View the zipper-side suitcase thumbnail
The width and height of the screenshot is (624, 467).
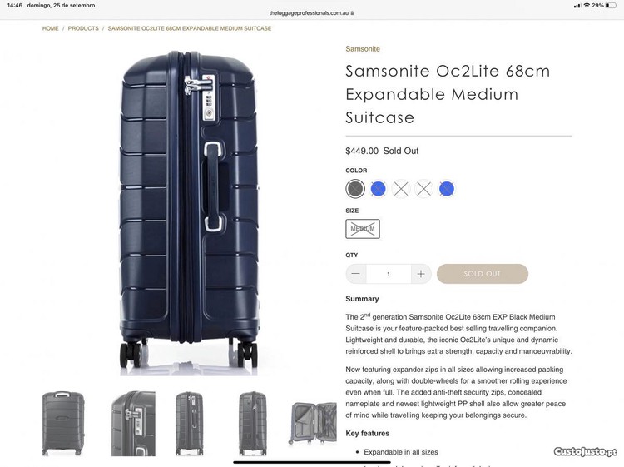point(252,423)
